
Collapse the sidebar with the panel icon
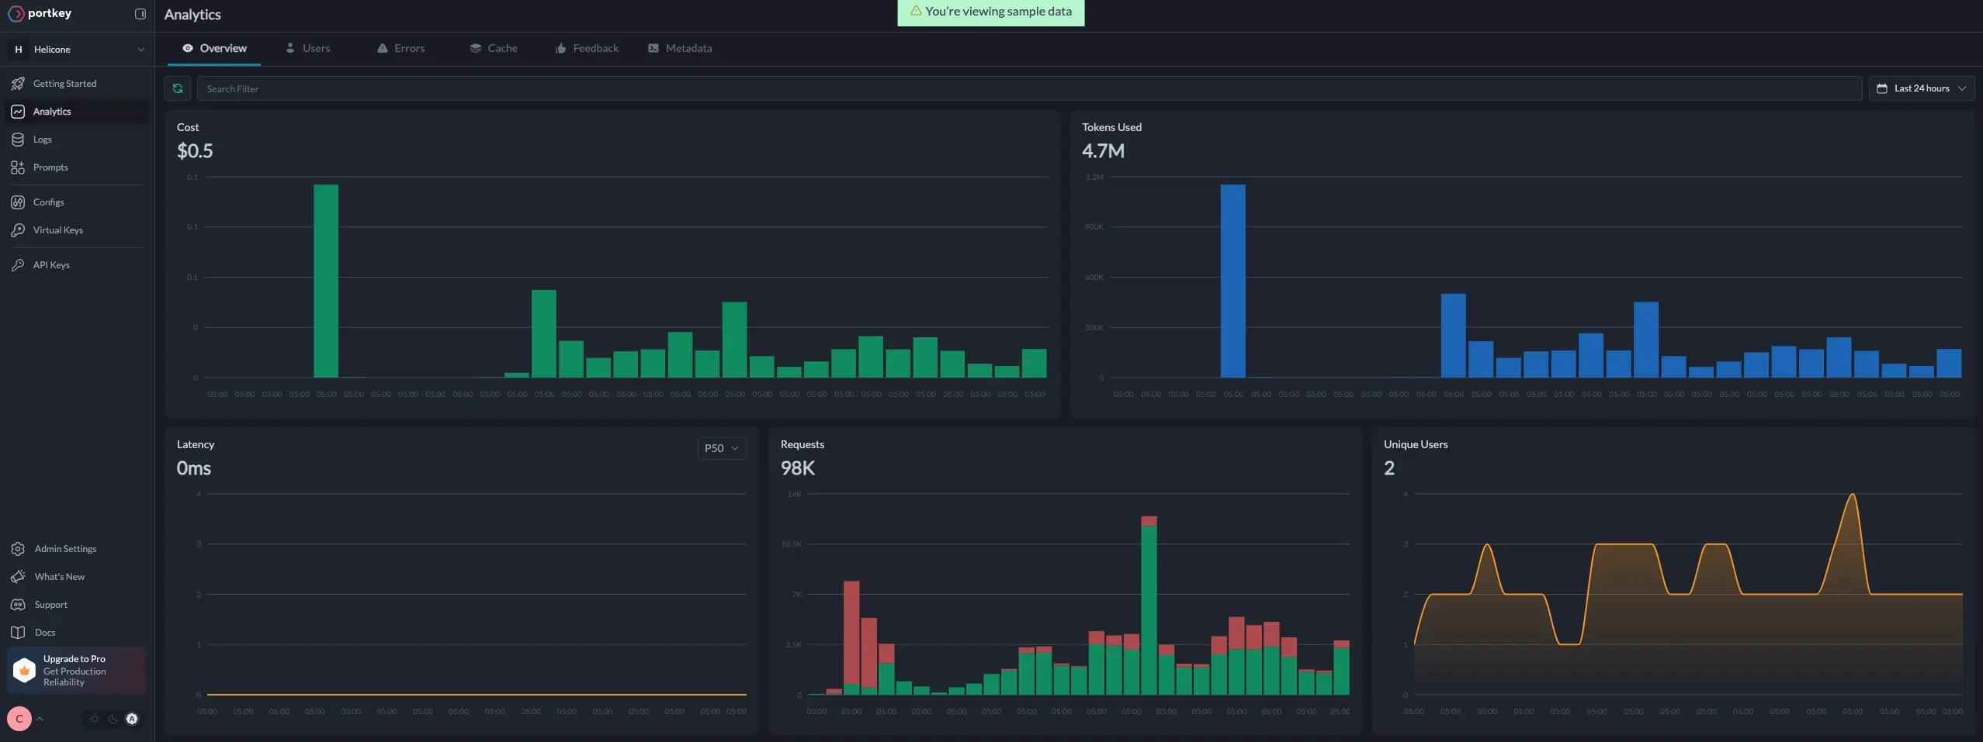[x=140, y=14]
